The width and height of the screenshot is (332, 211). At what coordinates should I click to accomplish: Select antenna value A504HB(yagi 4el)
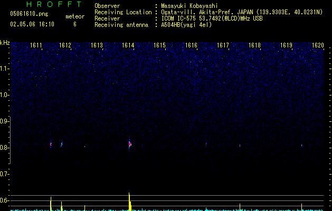click(186, 25)
